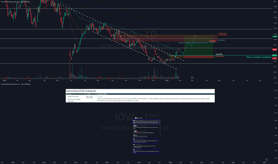Select the 0.5(7.03) Fibonacci label
The image size is (278, 164).
[219, 54]
